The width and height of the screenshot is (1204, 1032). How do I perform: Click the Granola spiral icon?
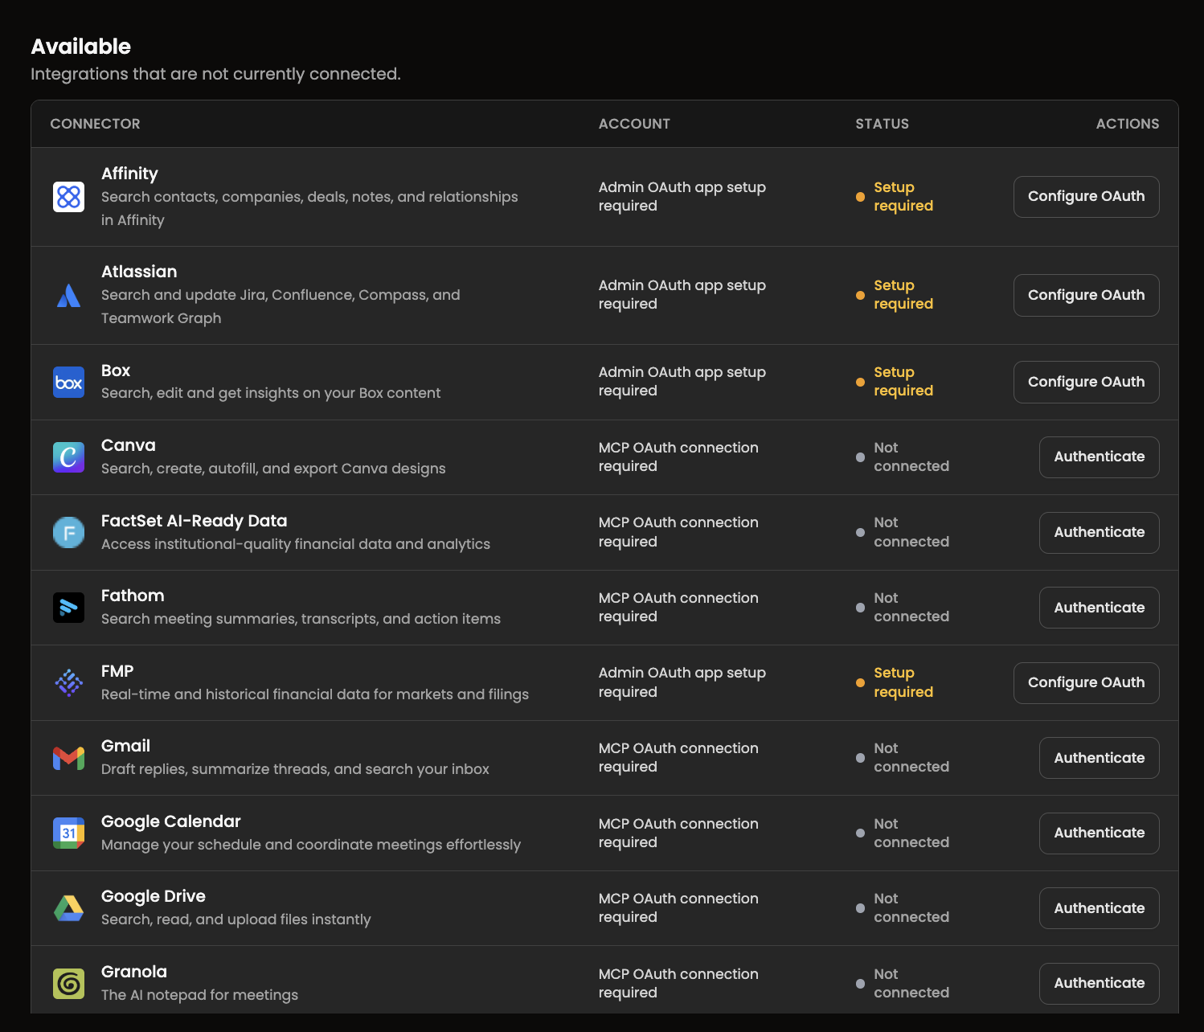click(68, 983)
